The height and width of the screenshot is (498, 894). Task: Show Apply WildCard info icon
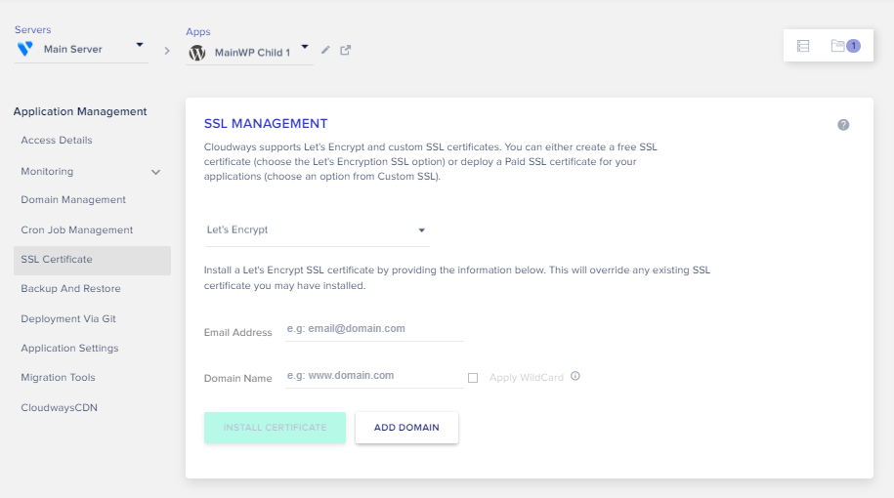click(575, 376)
